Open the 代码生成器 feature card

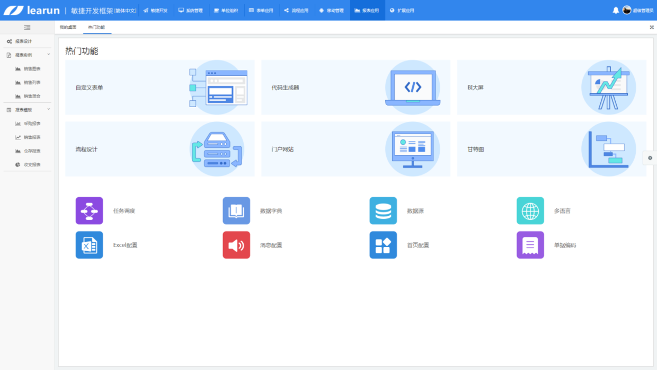[356, 87]
